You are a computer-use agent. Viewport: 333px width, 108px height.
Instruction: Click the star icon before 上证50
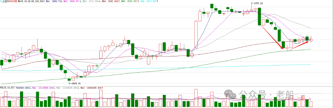tap(1, 2)
